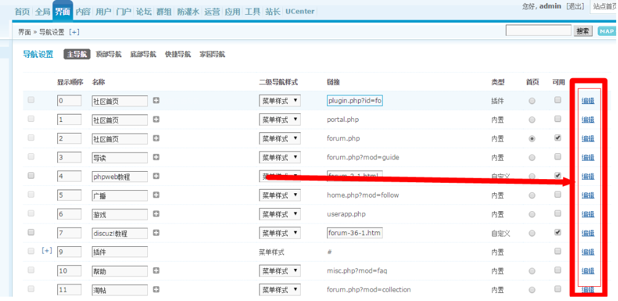Open the 全局 top menu
The height and width of the screenshot is (301, 618).
tap(43, 12)
